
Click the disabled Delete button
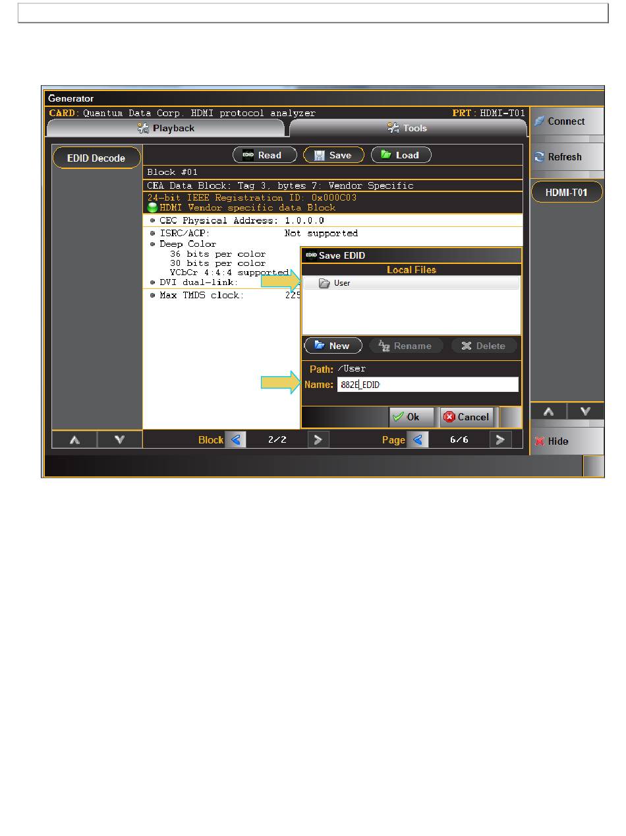(484, 346)
